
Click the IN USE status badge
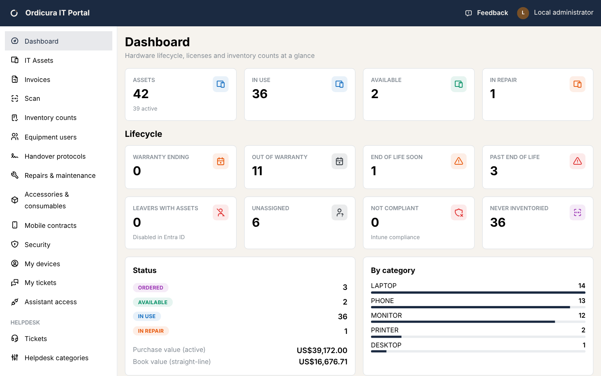147,316
